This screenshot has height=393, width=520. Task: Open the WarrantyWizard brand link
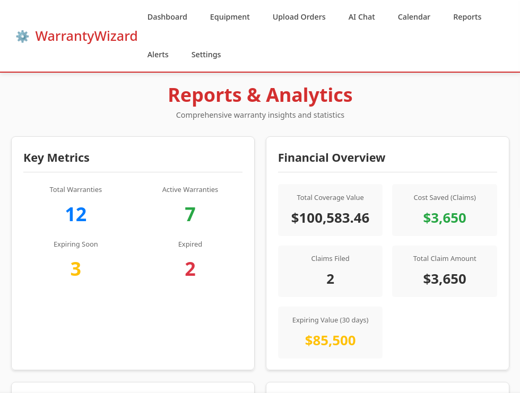(x=76, y=36)
